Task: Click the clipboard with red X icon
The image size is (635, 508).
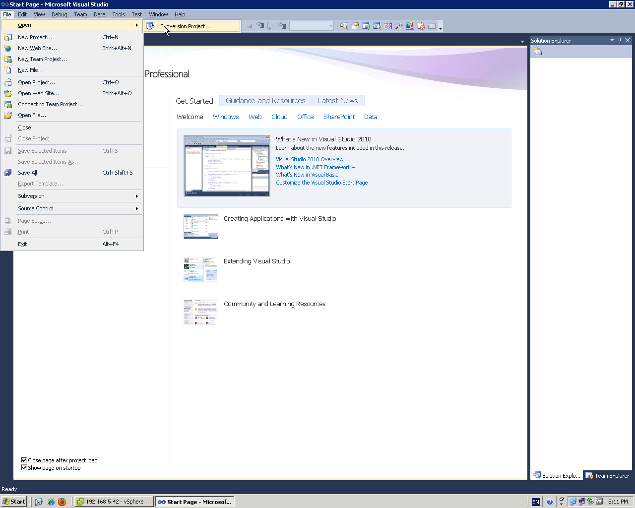Action: coord(421,26)
